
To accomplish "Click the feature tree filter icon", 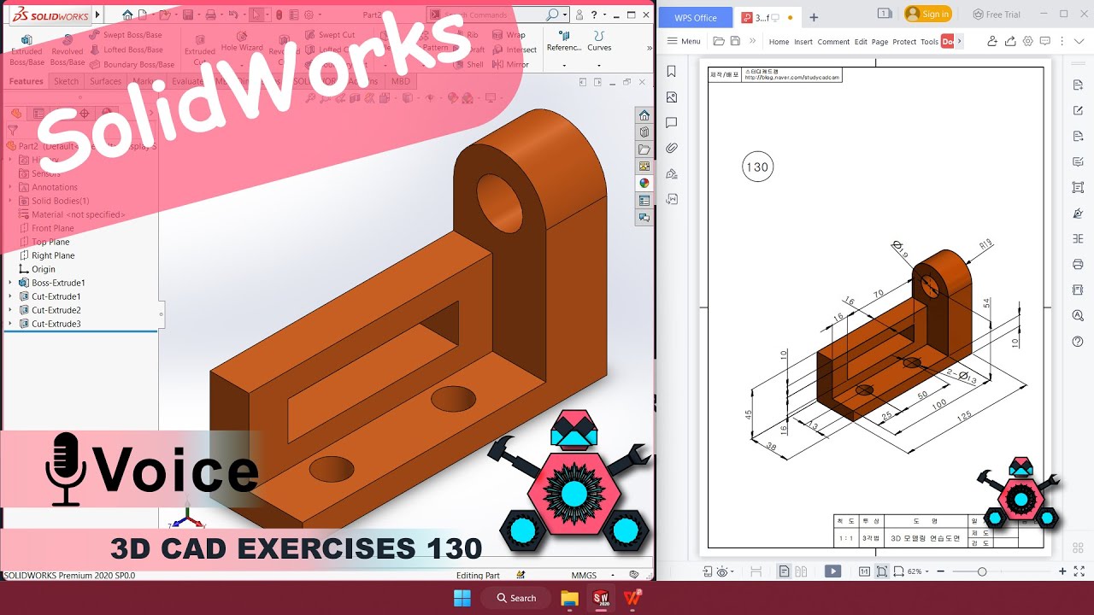I will [x=13, y=131].
